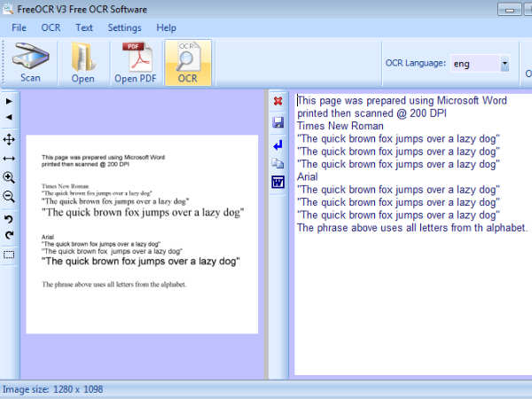Clear the text window with red X
The height and width of the screenshot is (399, 532).
(x=278, y=101)
